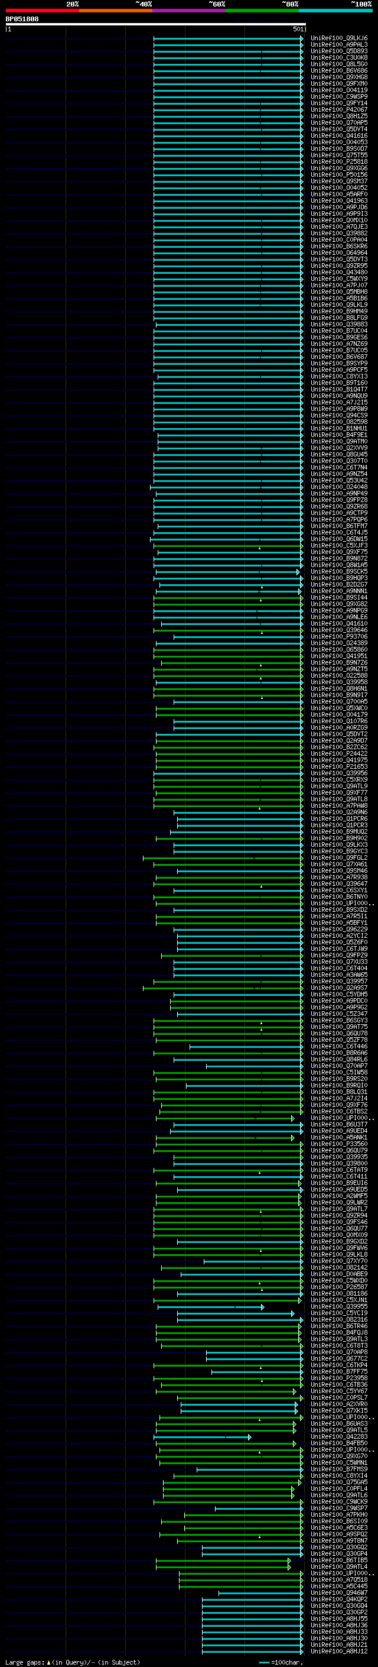
Task: Select hit label UniRef100_Q5D893
Action: 339,51
